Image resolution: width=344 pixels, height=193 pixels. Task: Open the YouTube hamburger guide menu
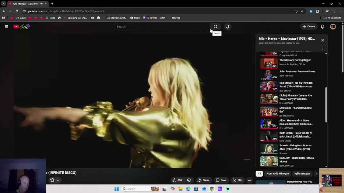click(6, 27)
